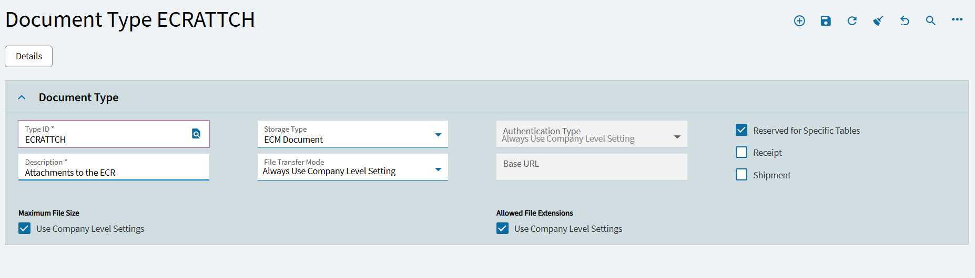This screenshot has width=975, height=278.
Task: Click the undo arrow icon
Action: [x=905, y=21]
